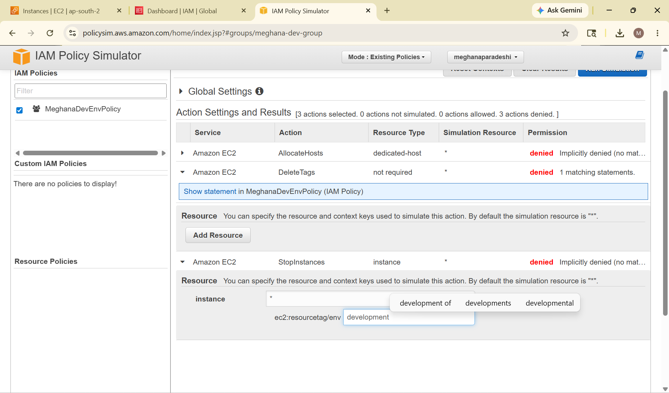Screen dimensions: 669x393
Task: Select the MeghanaDevEnvPolicy policy name
Action: [x=83, y=109]
